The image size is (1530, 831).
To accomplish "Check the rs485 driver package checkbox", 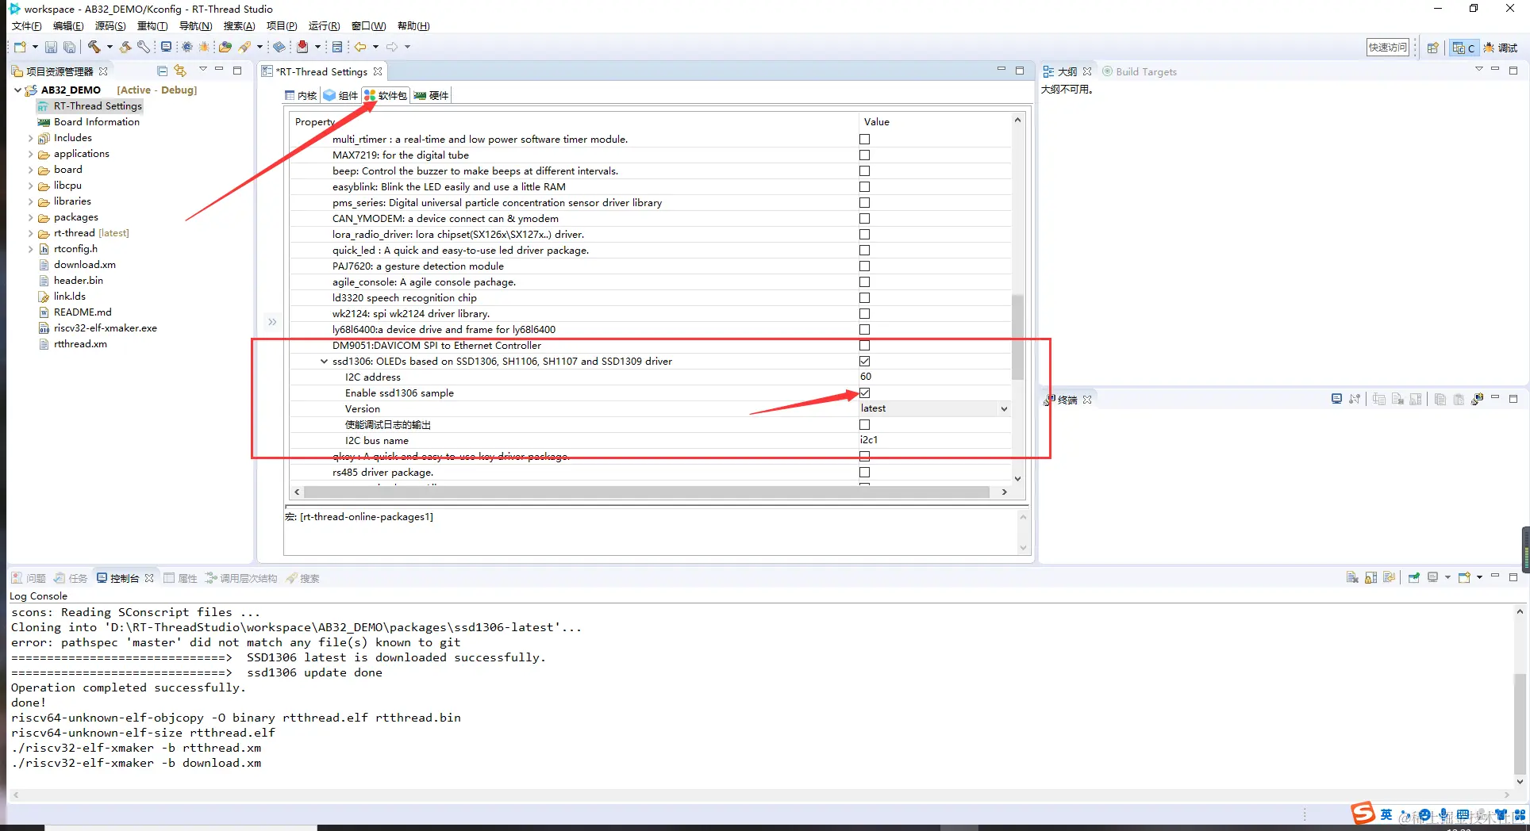I will tap(864, 473).
